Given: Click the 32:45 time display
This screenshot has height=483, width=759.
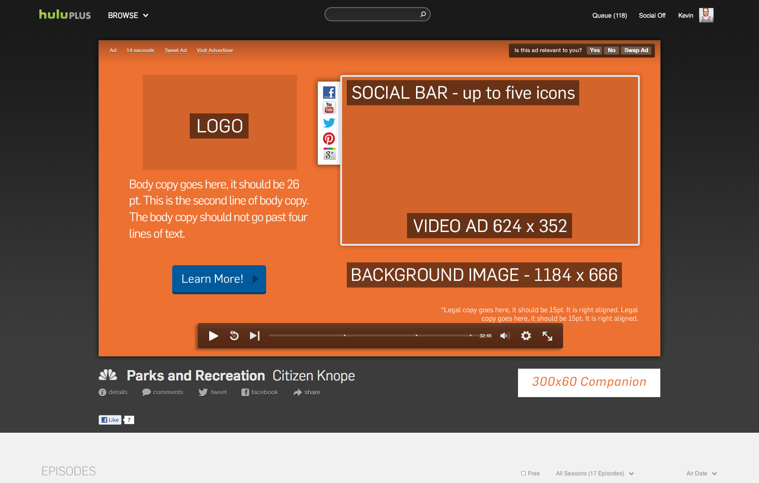Looking at the screenshot, I should [x=485, y=336].
